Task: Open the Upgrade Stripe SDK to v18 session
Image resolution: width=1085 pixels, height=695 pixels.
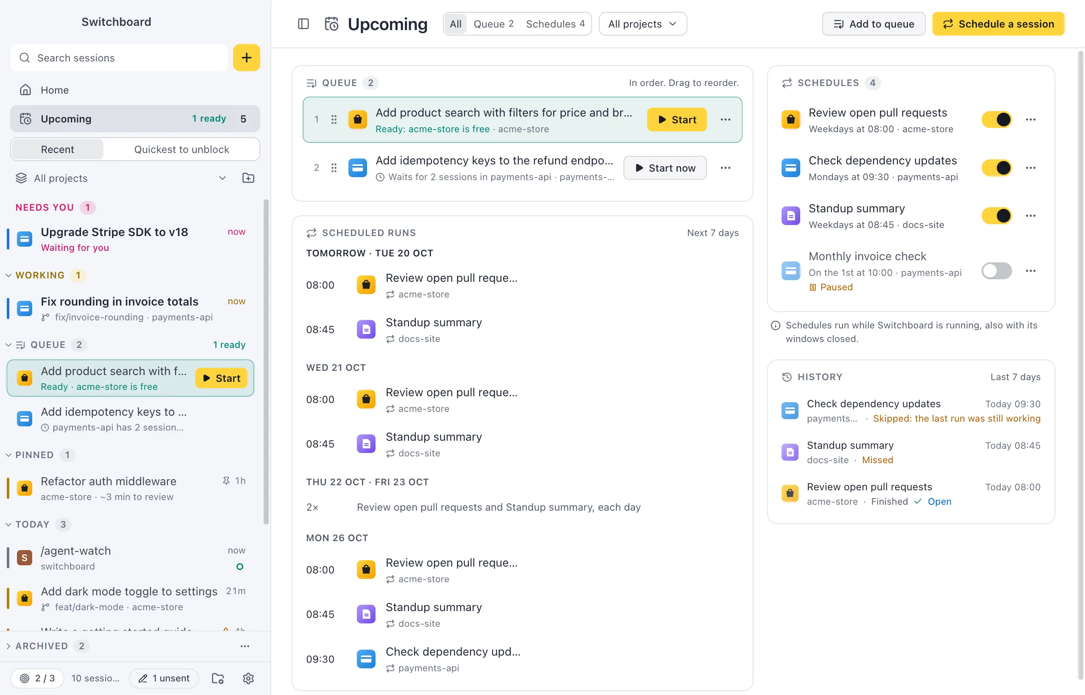Action: pyautogui.click(x=130, y=239)
